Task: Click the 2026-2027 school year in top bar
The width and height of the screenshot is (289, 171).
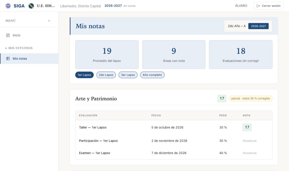Action: (x=113, y=6)
